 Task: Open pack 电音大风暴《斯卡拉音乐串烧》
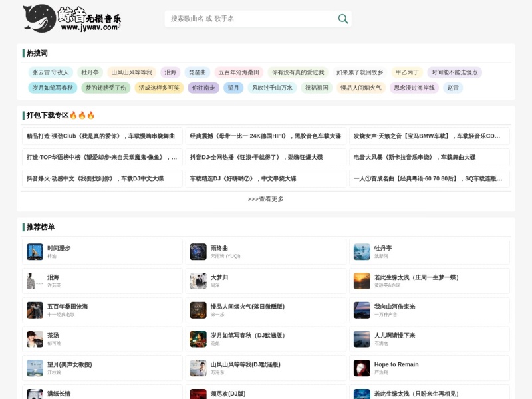[x=430, y=158]
